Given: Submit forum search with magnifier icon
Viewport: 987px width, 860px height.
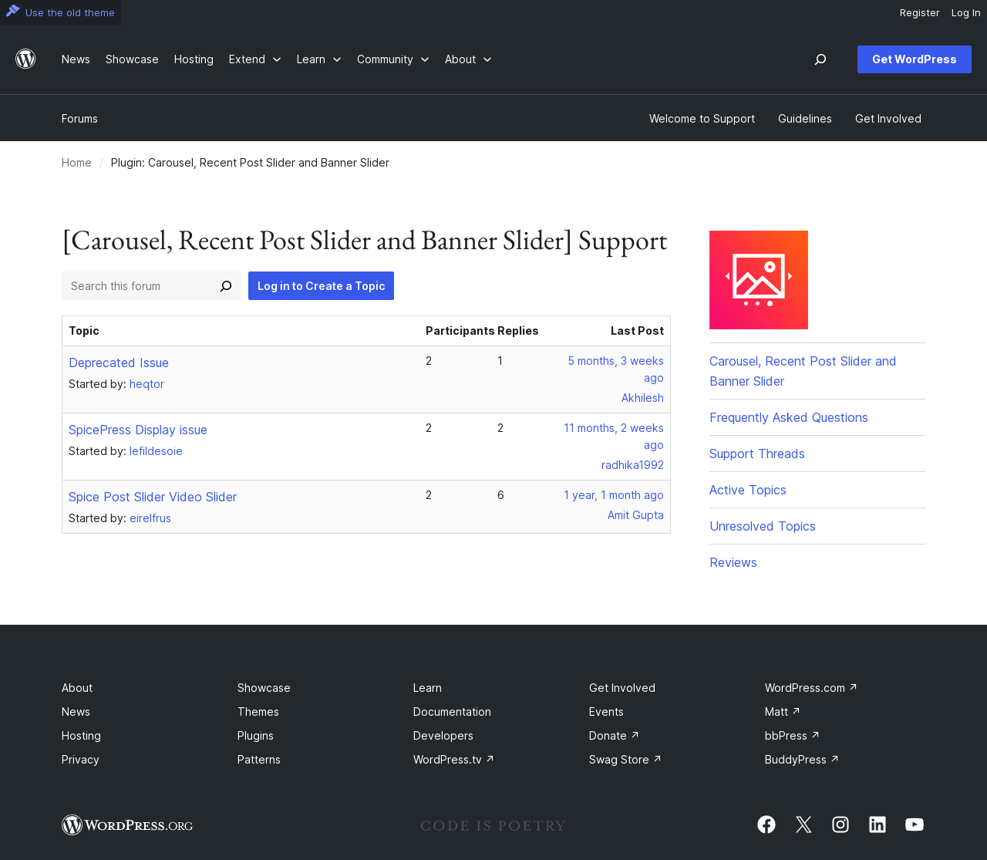Looking at the screenshot, I should coord(226,286).
